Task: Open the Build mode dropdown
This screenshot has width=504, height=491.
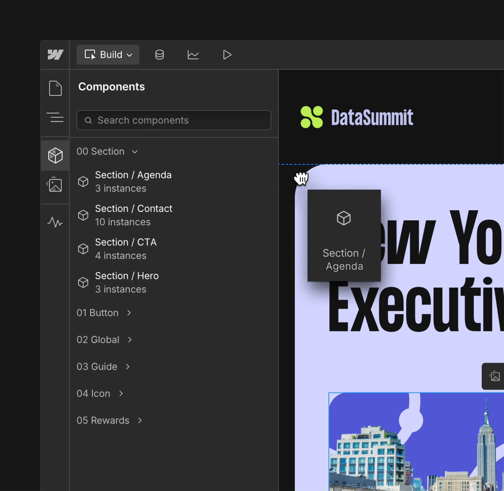Action: coord(108,55)
